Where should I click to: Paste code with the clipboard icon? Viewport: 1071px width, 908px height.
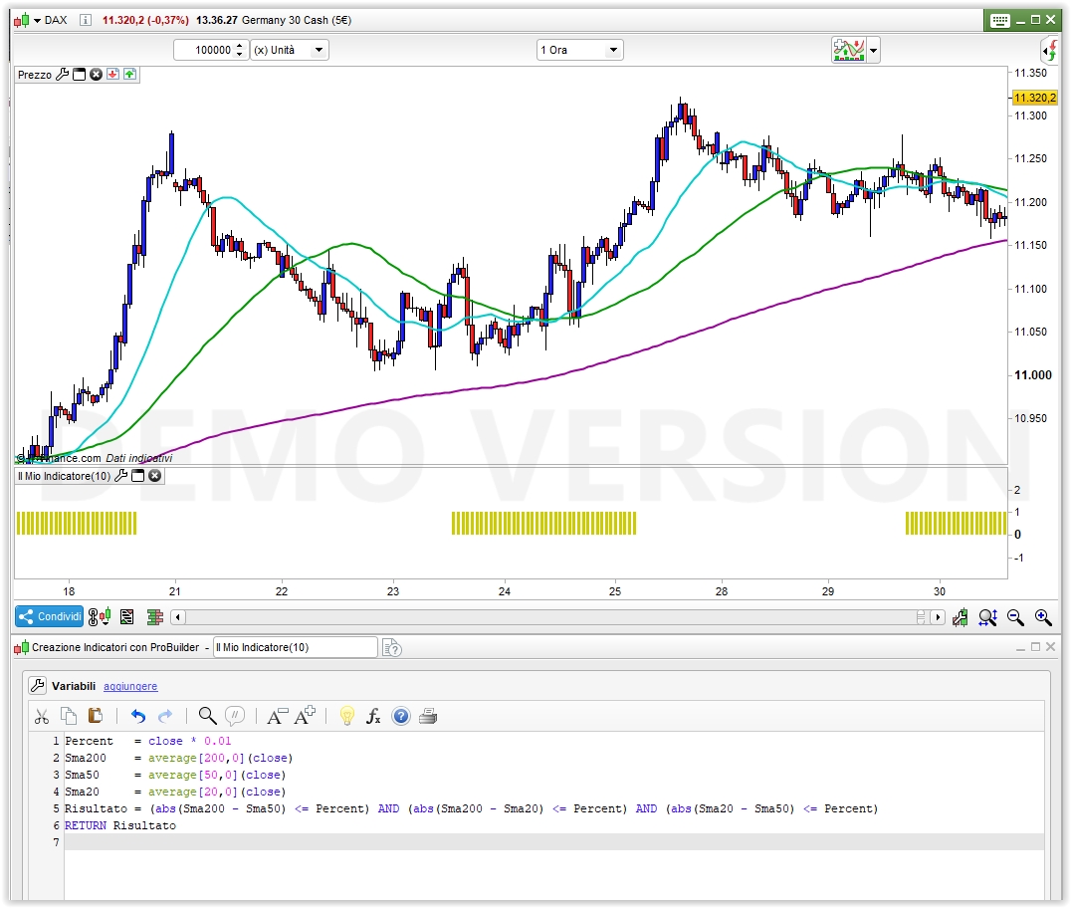point(96,716)
